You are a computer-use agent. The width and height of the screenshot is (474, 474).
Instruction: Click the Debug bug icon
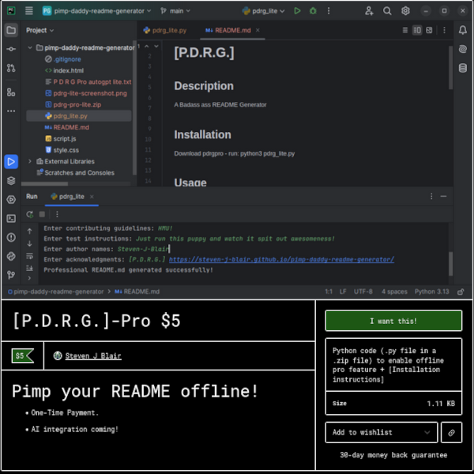pos(313,11)
